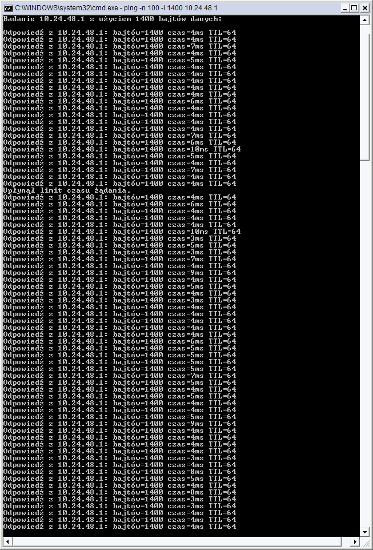Click the vertical scrollbar up arrow
The image size is (373, 550).
tap(364, 20)
